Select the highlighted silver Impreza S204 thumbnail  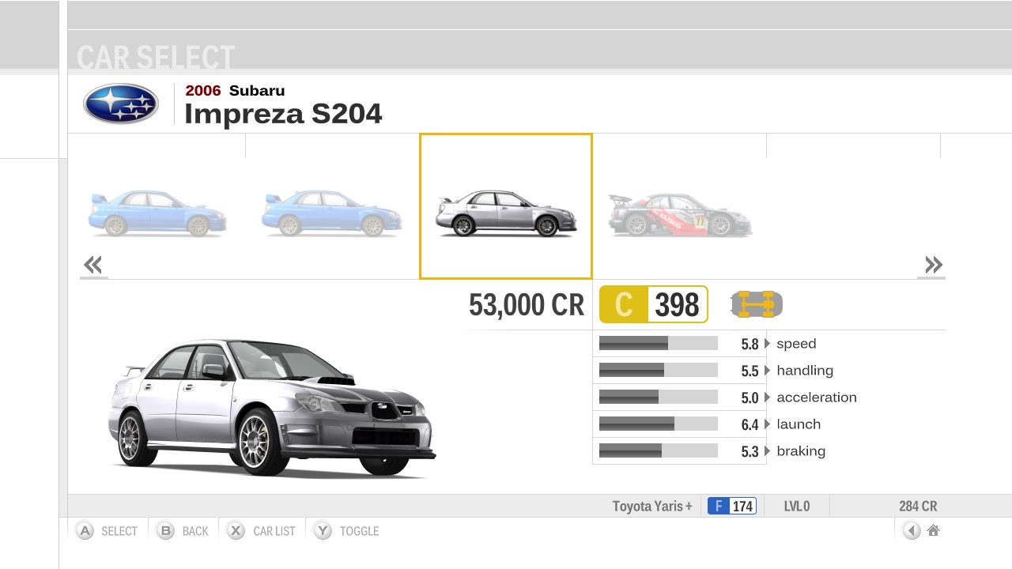coord(506,206)
